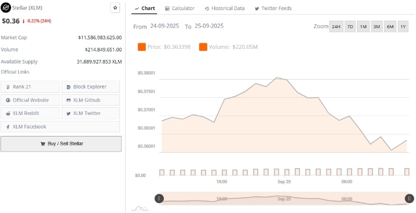416x213 pixels.
Task: Open the XLM Twitter link
Action: point(90,113)
